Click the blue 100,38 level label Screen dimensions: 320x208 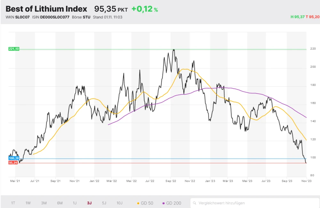point(14,158)
